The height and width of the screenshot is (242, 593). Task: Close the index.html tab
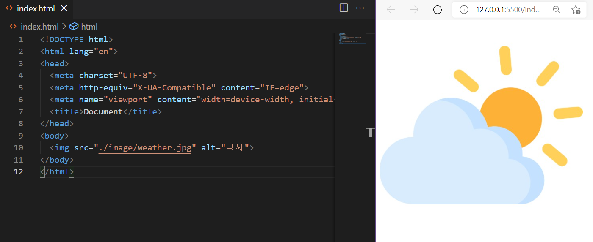pos(64,8)
